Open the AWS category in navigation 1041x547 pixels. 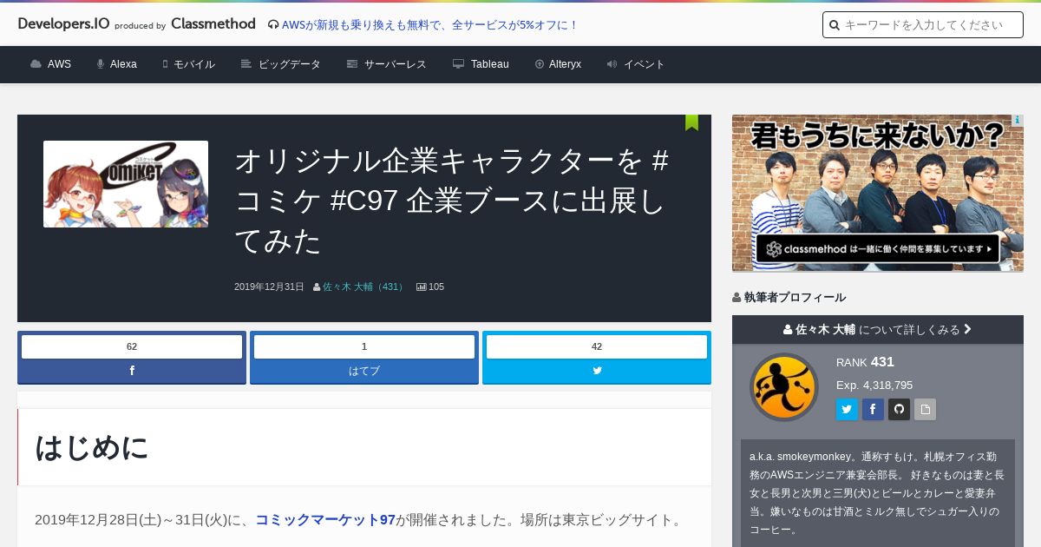tap(59, 64)
